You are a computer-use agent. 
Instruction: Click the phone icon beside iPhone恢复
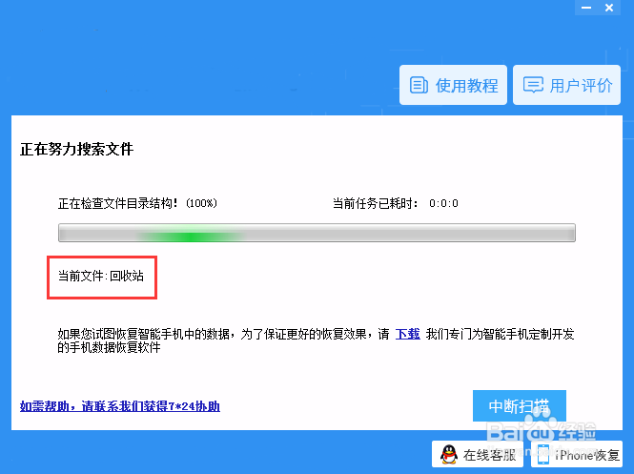click(x=543, y=455)
